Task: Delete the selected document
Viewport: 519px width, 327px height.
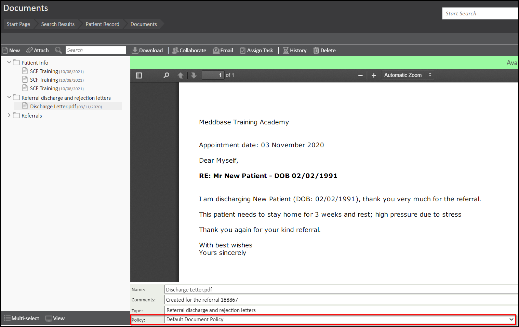Action: 324,50
